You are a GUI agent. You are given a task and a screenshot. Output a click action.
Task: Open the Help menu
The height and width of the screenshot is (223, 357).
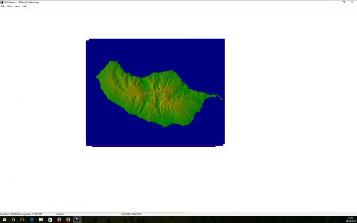point(25,6)
